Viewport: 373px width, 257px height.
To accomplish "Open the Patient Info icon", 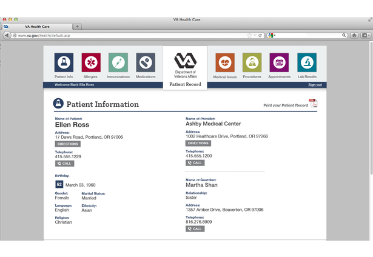I will pyautogui.click(x=64, y=62).
